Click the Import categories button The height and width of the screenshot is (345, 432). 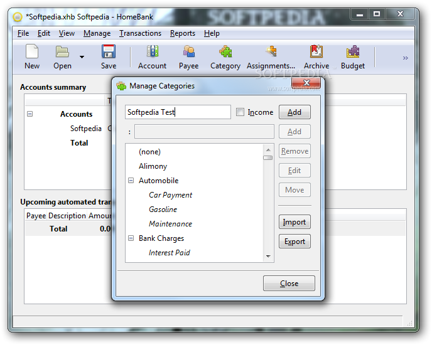(x=294, y=222)
